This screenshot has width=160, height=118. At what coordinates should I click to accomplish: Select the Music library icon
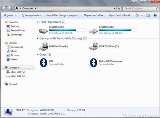click(x=8, y=51)
